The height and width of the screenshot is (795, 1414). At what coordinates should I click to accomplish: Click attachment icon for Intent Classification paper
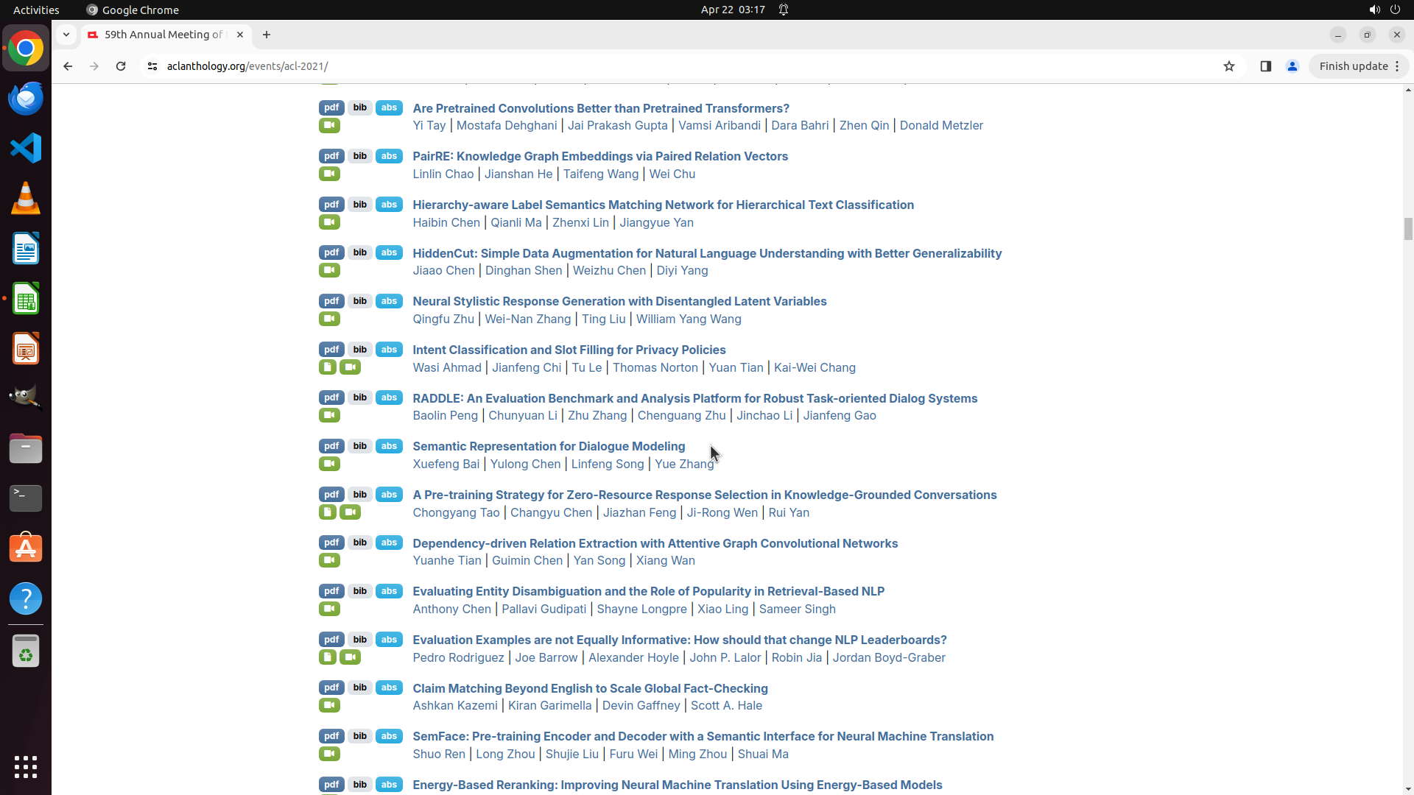[x=328, y=367]
